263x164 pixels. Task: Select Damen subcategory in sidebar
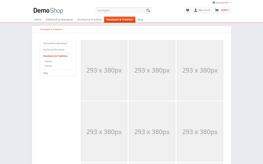[x=48, y=61]
